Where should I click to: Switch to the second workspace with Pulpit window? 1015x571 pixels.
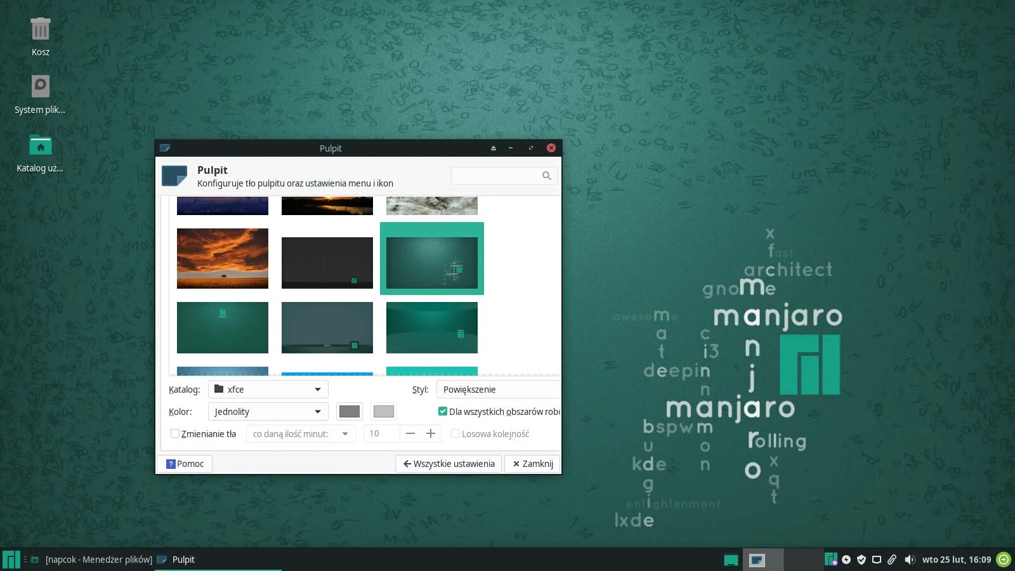pos(763,560)
